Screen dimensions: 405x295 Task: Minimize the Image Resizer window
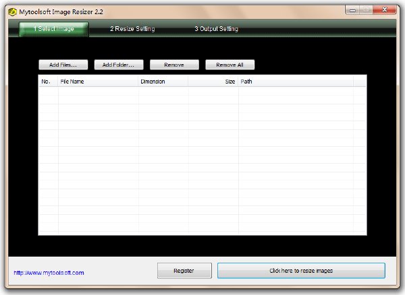click(x=352, y=10)
